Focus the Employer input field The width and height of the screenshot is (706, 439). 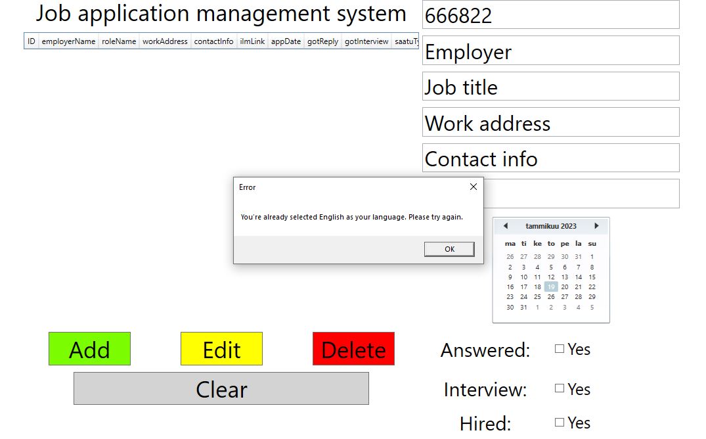click(x=552, y=51)
